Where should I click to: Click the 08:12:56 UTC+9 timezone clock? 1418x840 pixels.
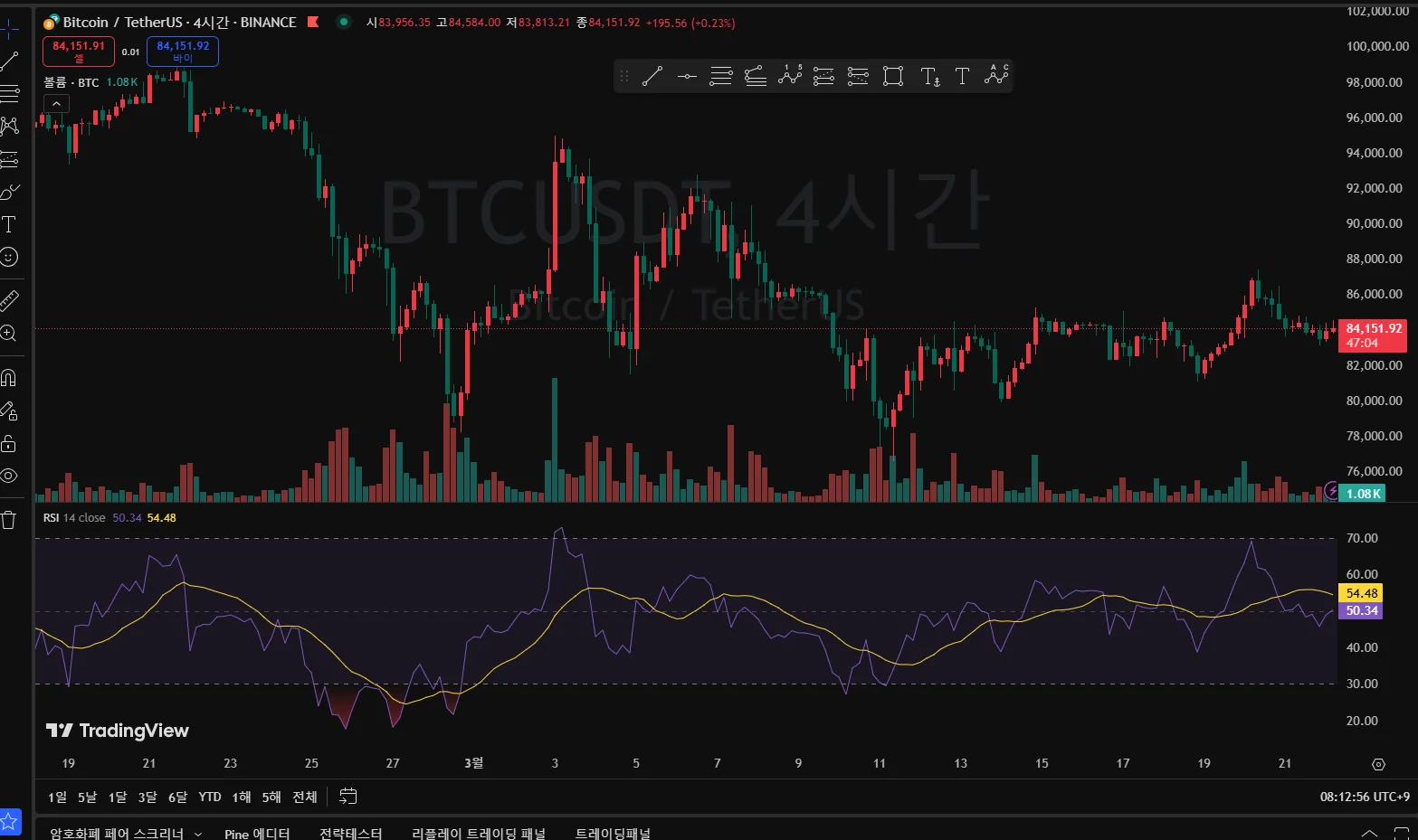point(1365,797)
